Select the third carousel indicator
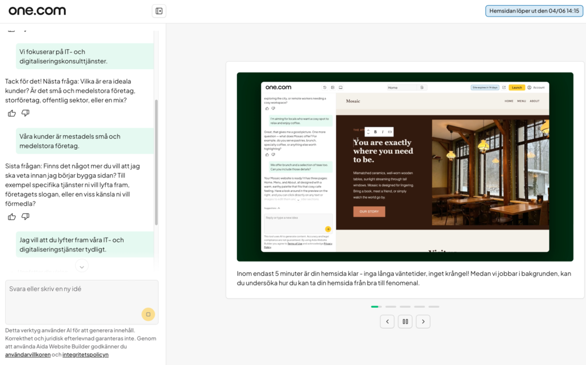586x365 pixels. tap(405, 307)
